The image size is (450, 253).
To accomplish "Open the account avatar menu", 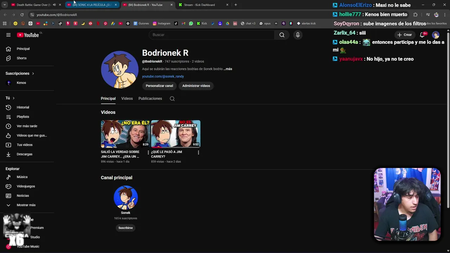I will coord(436,35).
